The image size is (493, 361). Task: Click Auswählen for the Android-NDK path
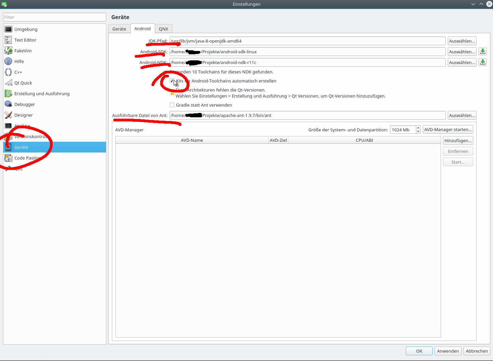(462, 62)
